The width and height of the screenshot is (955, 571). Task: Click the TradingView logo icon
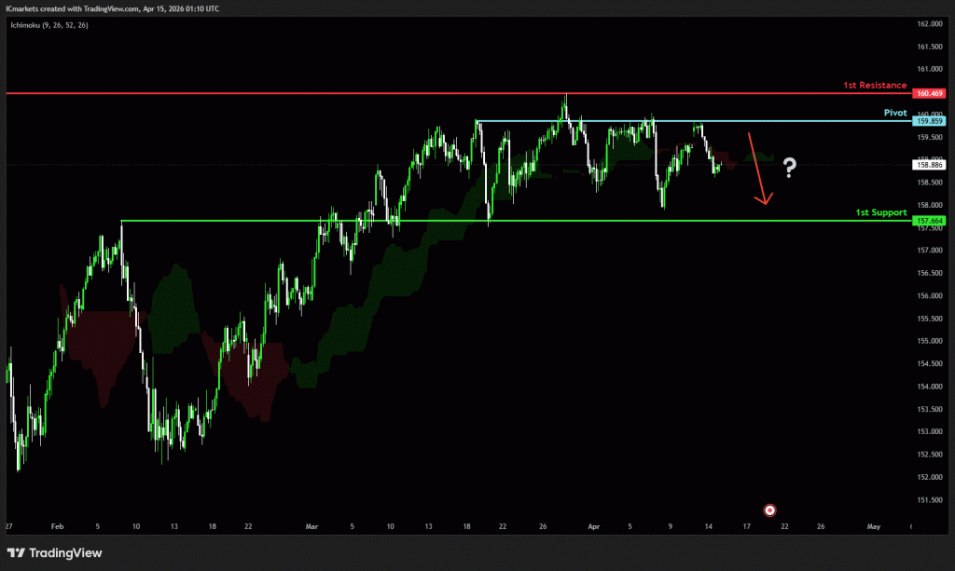click(17, 552)
